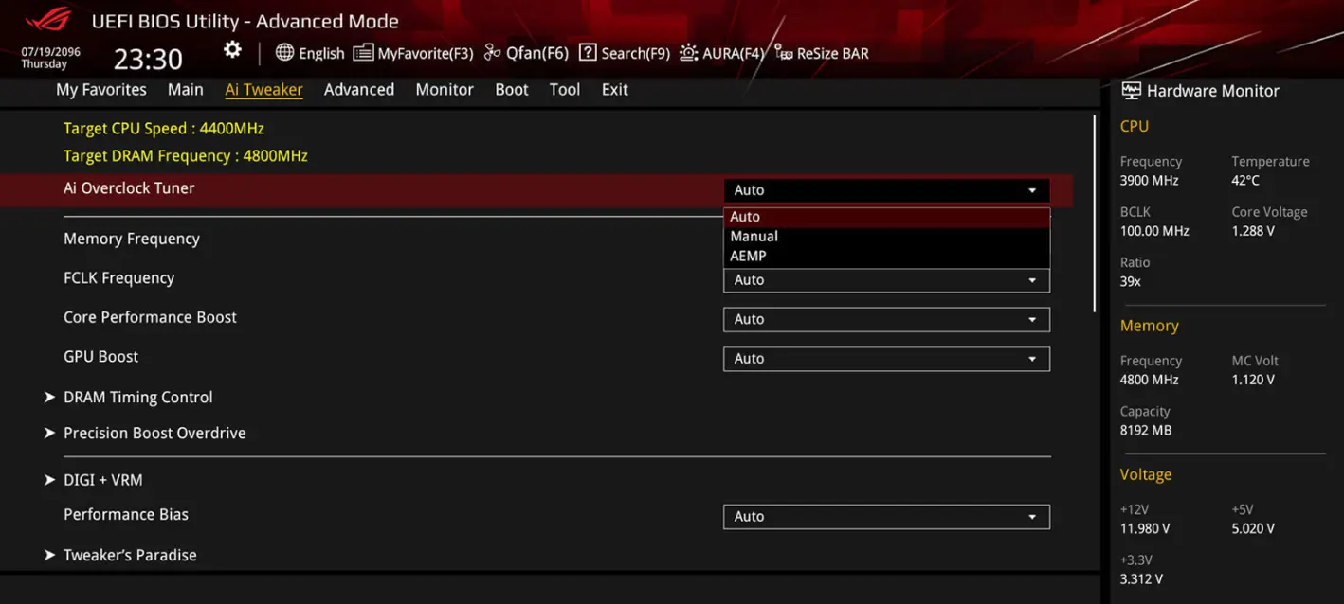Open MyFavorite(F3) list icon
This screenshot has height=604, width=1344.
[363, 53]
